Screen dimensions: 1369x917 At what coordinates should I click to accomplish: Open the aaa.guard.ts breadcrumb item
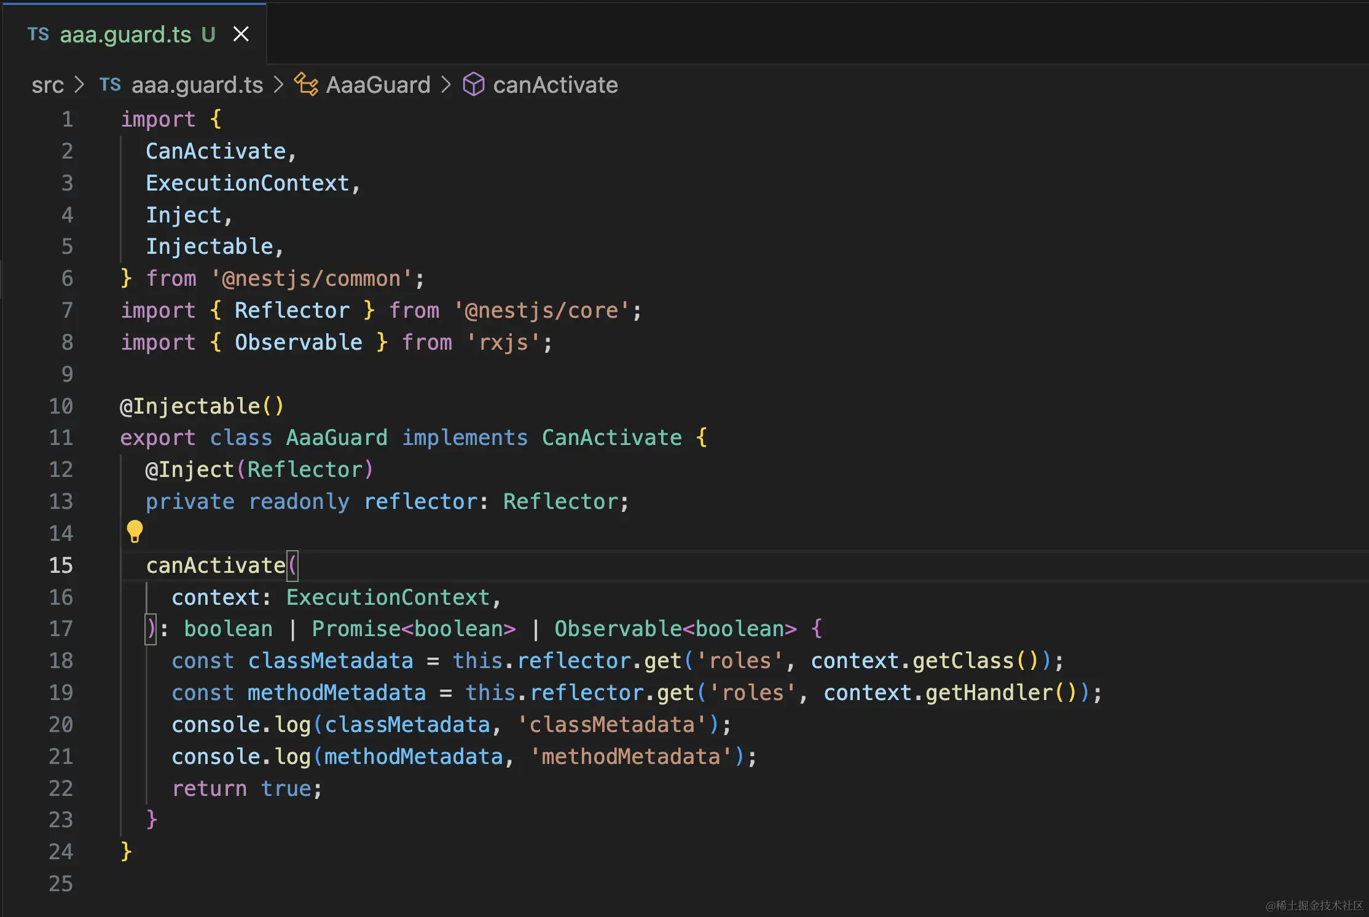tap(197, 85)
